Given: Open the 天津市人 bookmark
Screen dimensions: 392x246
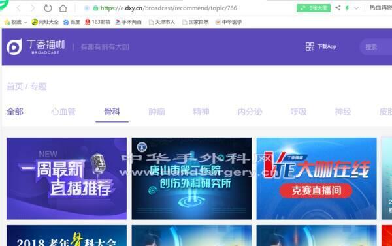Looking at the screenshot, I should 162,22.
